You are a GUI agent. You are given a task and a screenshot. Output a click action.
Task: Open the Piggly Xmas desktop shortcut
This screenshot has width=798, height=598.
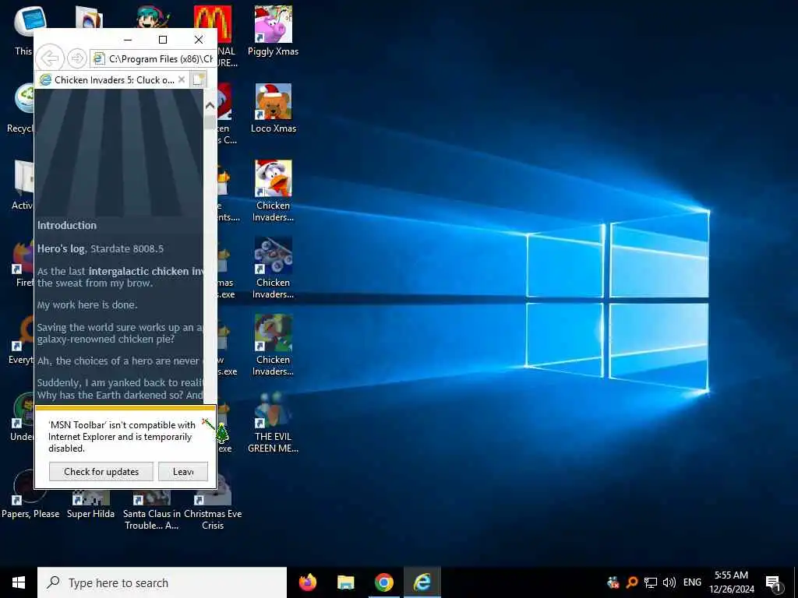pos(274,31)
